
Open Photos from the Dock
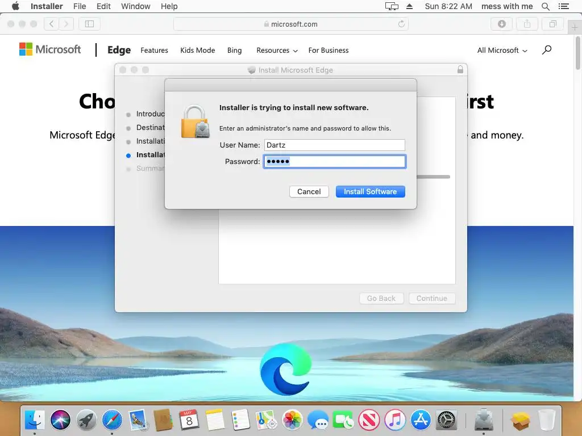pyautogui.click(x=292, y=420)
